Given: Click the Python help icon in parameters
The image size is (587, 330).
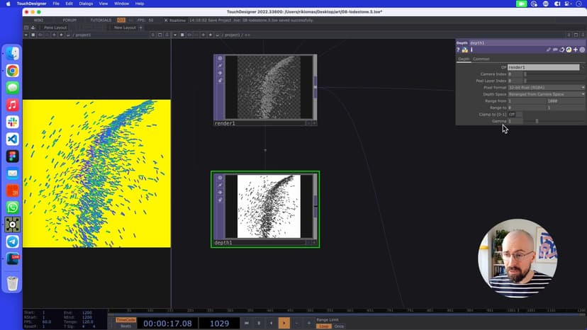Looking at the screenshot, I should (x=465, y=50).
